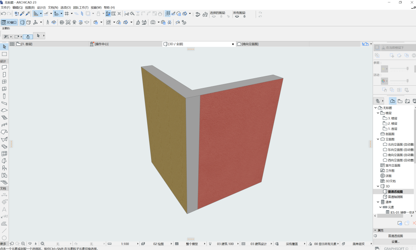Open the grid snap dropdown arrow
This screenshot has height=250, width=416.
[72, 14]
